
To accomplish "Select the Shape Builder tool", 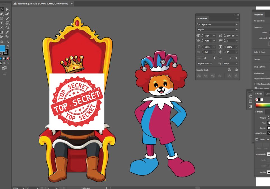I will [x=7, y=27].
